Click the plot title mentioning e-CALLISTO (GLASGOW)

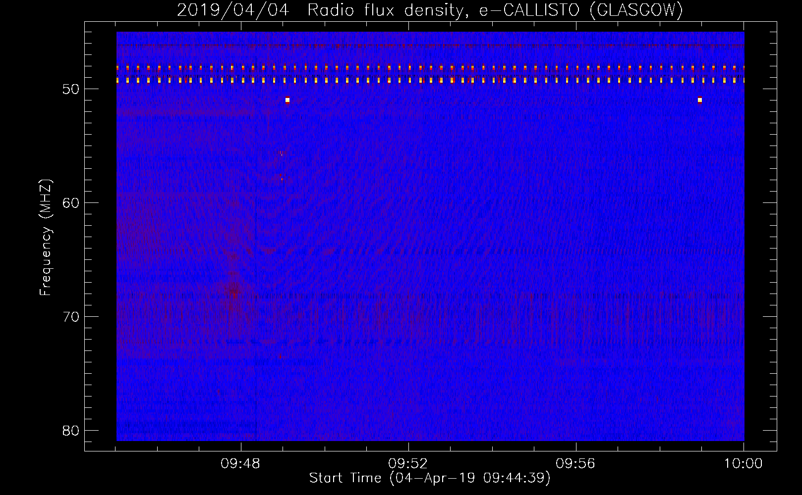pos(430,10)
